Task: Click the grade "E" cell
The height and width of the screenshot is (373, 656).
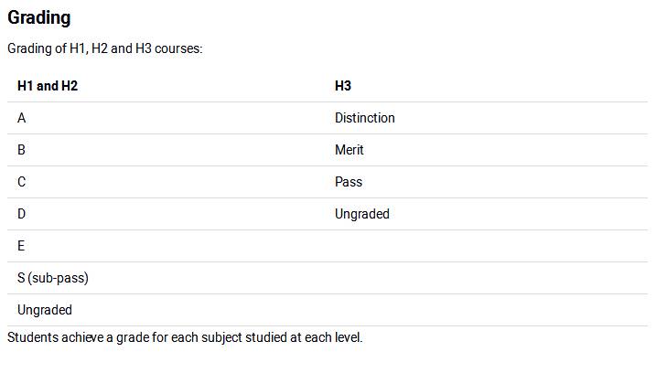Action: pyautogui.click(x=22, y=246)
